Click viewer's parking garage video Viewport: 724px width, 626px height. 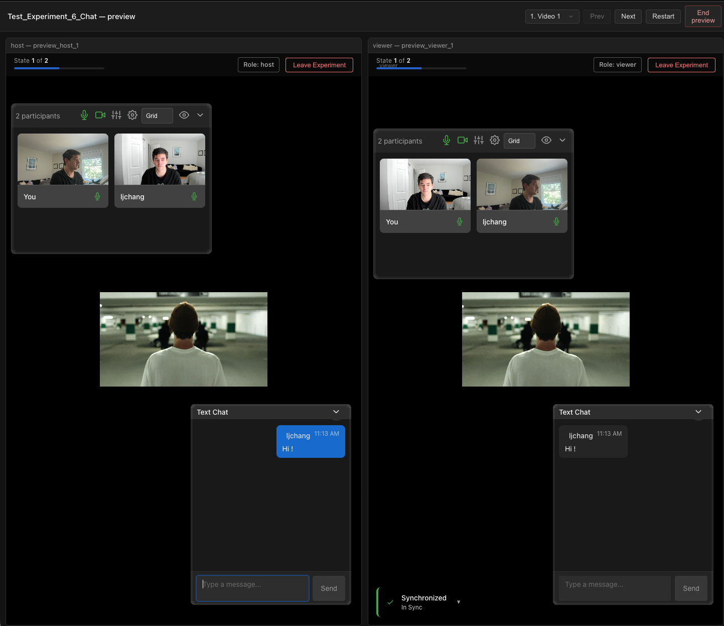pyautogui.click(x=546, y=339)
